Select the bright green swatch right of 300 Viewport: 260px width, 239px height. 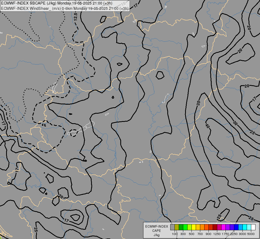pyautogui.click(x=185, y=227)
